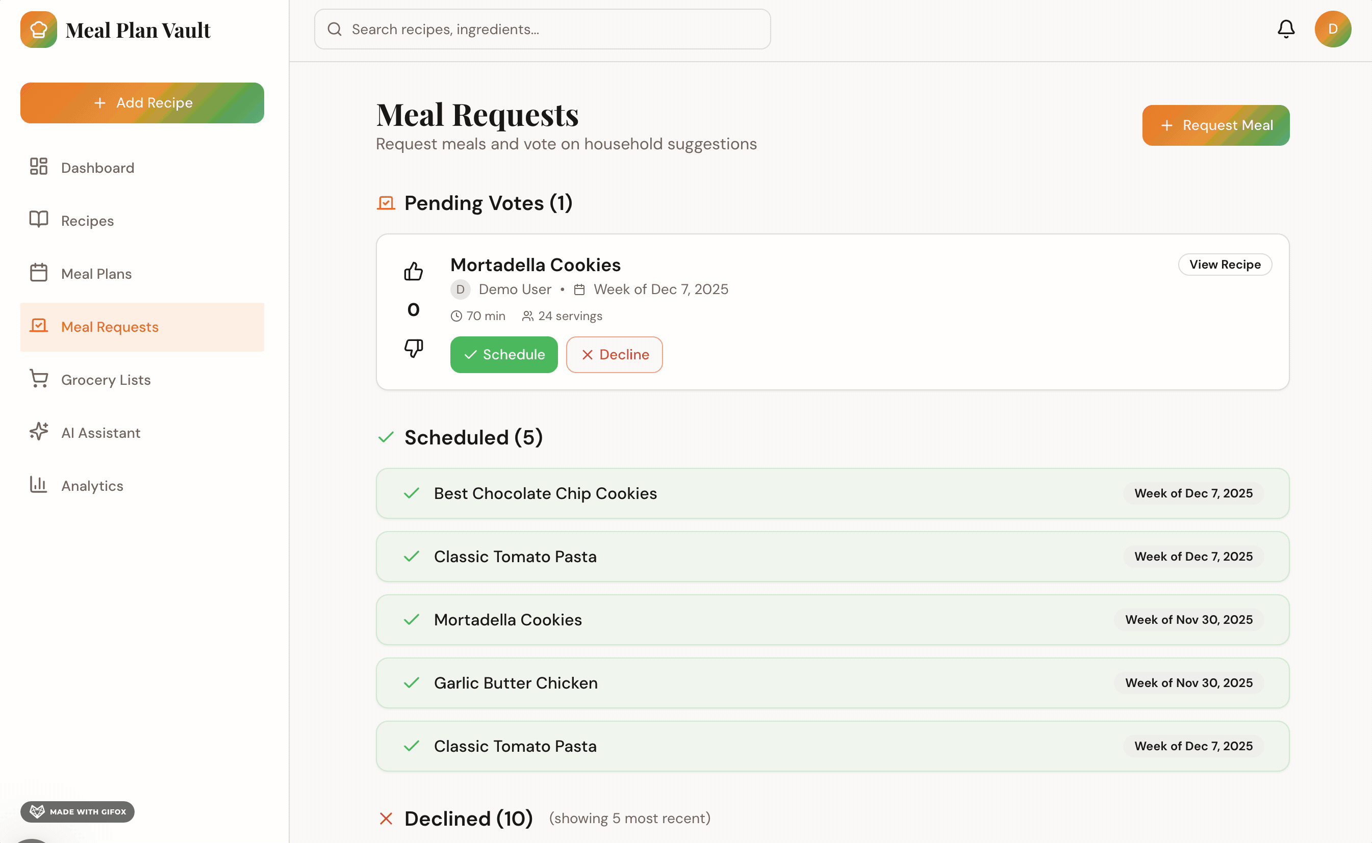1372x843 pixels.
Task: Downvote Mortadella Cookies with thumbs down
Action: pos(413,348)
